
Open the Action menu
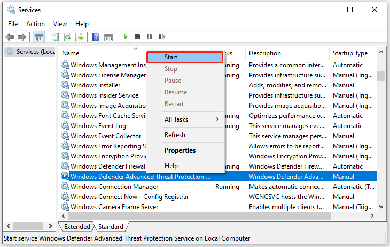click(x=35, y=24)
